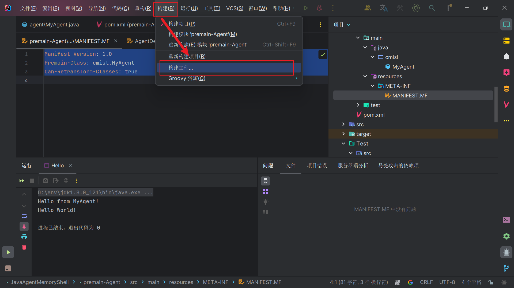The image size is (514, 288).
Task: Click the purple grid icon in Problems panel
Action: [265, 191]
